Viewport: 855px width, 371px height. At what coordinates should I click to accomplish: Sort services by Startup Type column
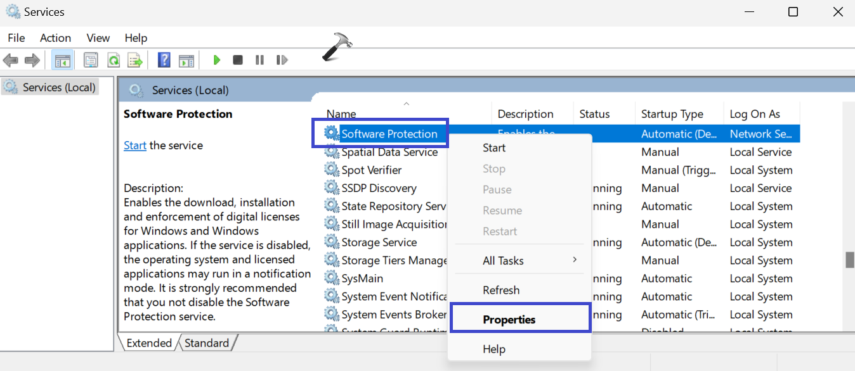click(672, 114)
